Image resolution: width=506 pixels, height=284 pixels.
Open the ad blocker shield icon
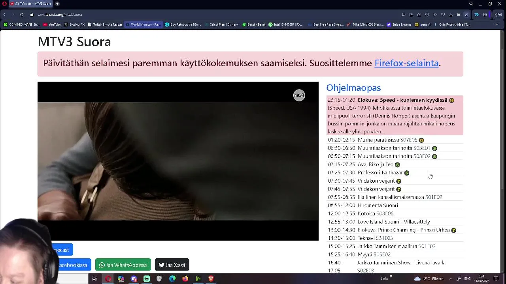(x=427, y=15)
